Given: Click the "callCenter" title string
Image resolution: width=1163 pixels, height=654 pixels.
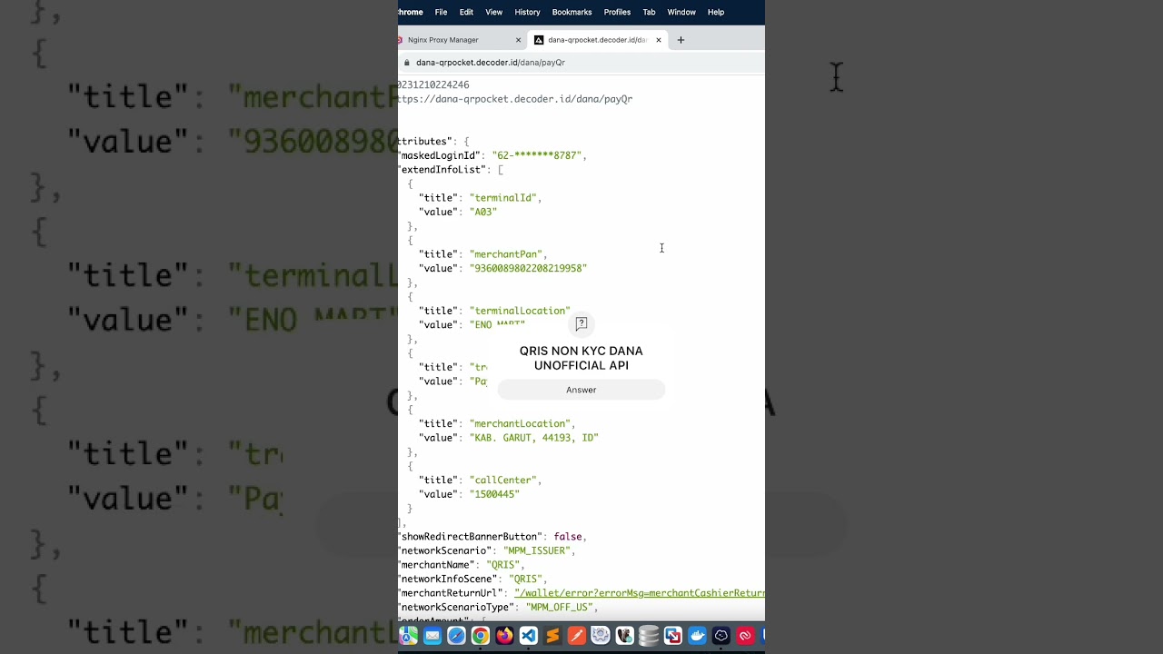Looking at the screenshot, I should [x=503, y=480].
